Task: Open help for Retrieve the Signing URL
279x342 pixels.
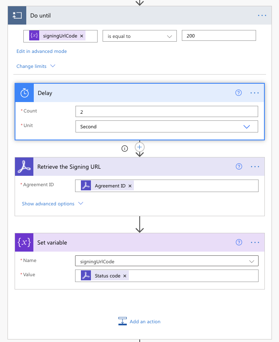Action: pos(239,167)
